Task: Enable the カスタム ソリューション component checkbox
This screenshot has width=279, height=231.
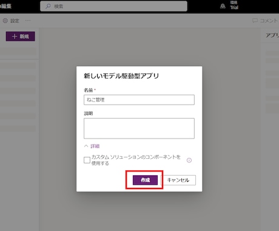Action: (87, 160)
